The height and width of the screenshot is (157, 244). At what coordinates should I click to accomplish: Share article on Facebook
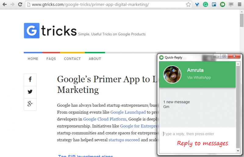click(30, 80)
